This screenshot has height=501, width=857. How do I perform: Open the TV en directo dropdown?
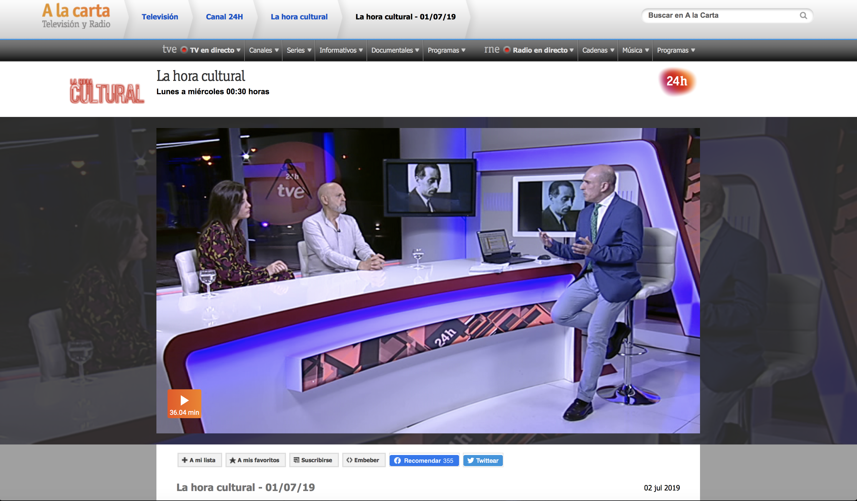[x=215, y=50]
